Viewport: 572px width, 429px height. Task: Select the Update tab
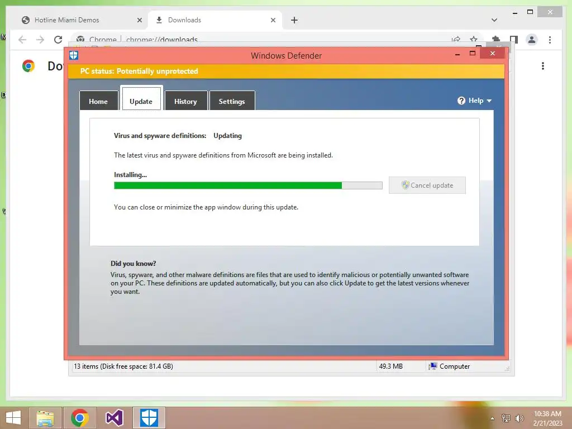point(141,98)
